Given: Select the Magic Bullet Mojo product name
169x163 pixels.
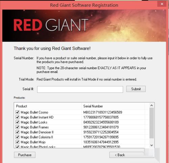Looking at the screenshot, I should click(x=33, y=142).
